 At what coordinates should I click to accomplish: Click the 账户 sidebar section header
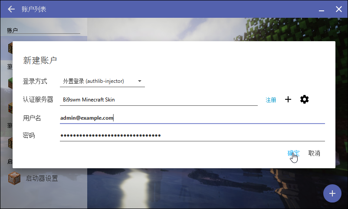tap(13, 30)
